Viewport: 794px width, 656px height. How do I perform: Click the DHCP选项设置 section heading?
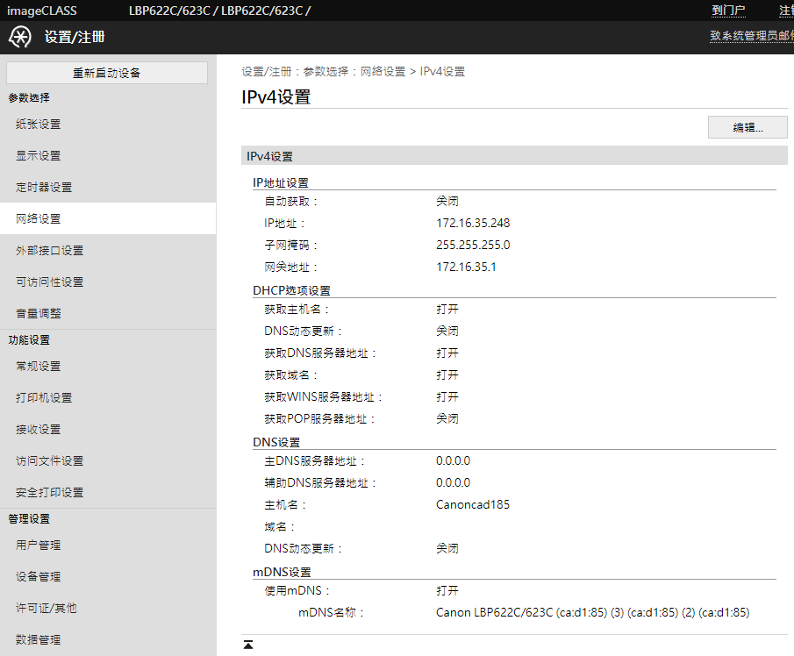pyautogui.click(x=291, y=290)
